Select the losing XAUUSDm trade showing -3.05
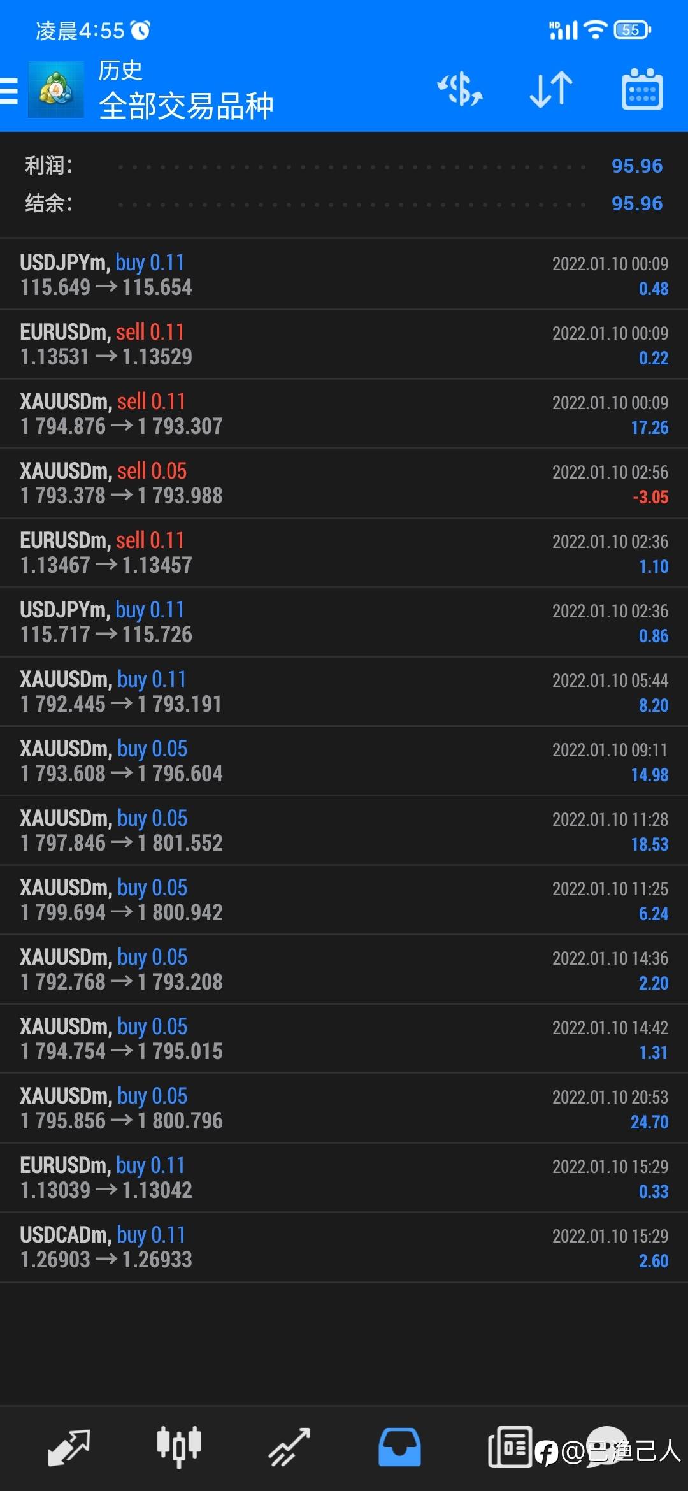Image resolution: width=688 pixels, height=1491 pixels. 344,483
